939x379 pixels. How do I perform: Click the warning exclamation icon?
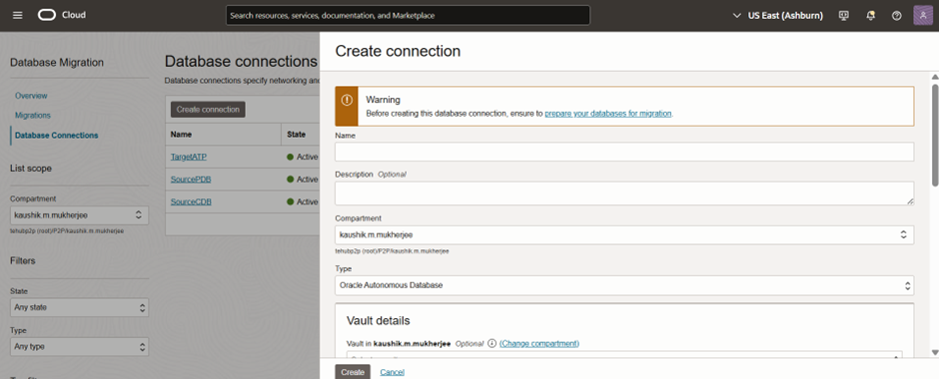tap(347, 101)
